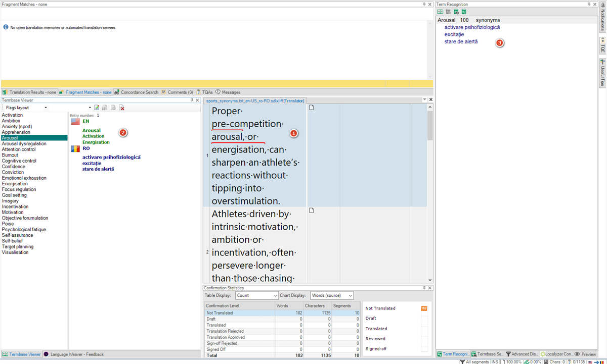Image resolution: width=607 pixels, height=364 pixels.
Task: Open the Table Display Count dropdown
Action: click(x=257, y=295)
